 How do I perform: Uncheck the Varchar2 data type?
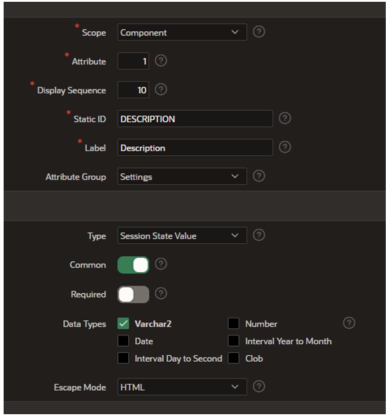123,324
